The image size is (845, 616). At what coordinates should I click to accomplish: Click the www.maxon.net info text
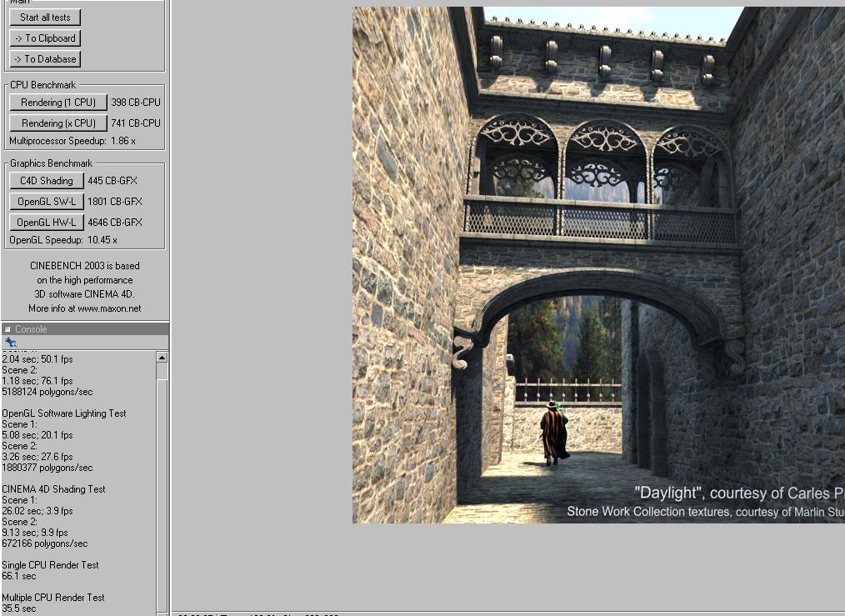pos(109,308)
